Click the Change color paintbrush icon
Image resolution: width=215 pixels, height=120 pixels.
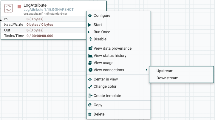(x=90, y=86)
